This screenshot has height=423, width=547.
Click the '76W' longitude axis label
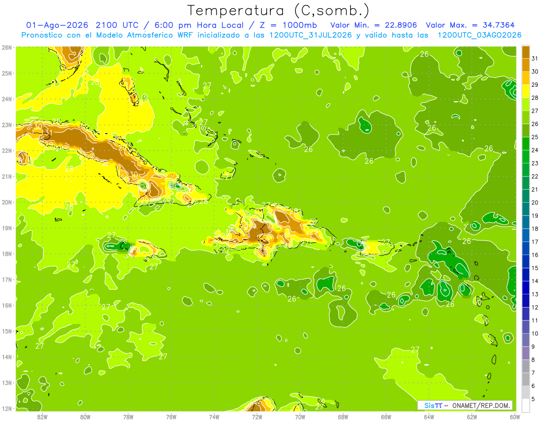171,417
